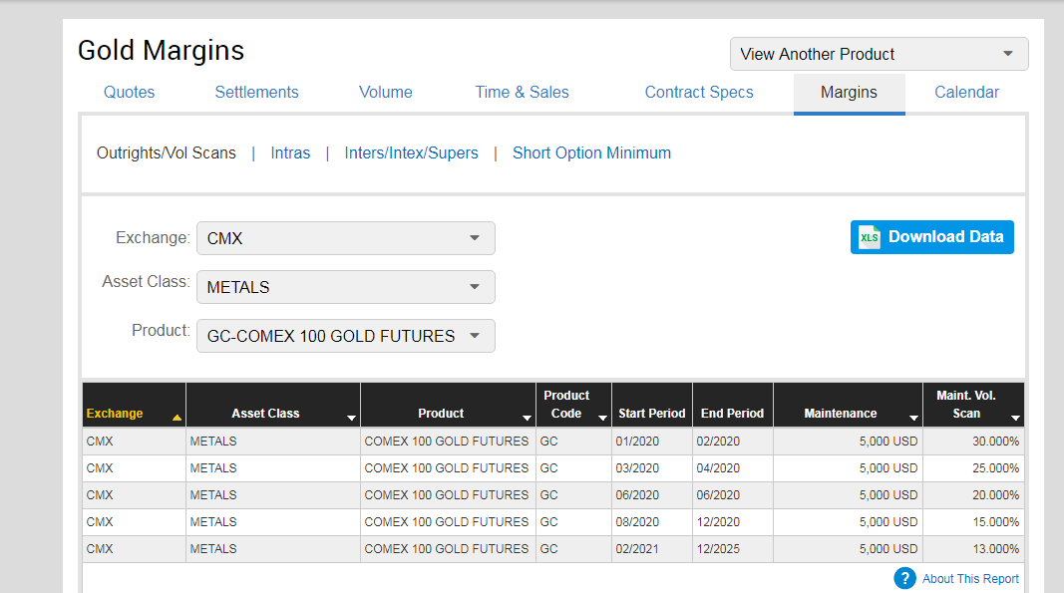1064x593 pixels.
Task: Open the About This Report link
Action: coord(970,579)
